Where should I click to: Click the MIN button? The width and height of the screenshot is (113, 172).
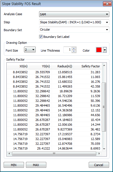(x=14, y=165)
